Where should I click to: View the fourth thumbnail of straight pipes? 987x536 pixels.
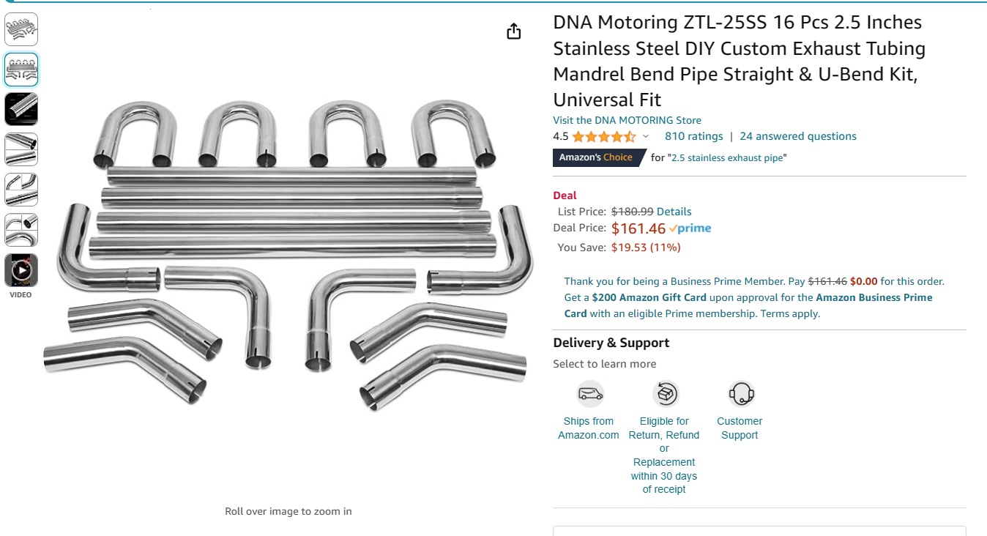tap(21, 149)
